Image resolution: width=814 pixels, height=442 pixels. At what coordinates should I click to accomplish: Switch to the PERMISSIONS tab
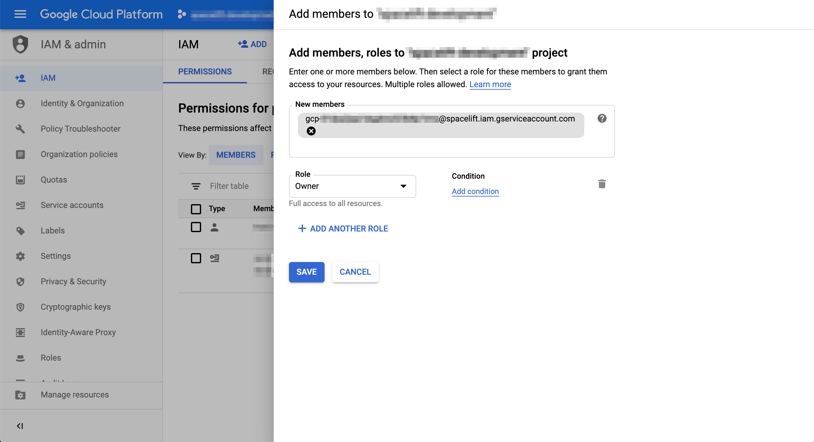click(x=205, y=72)
